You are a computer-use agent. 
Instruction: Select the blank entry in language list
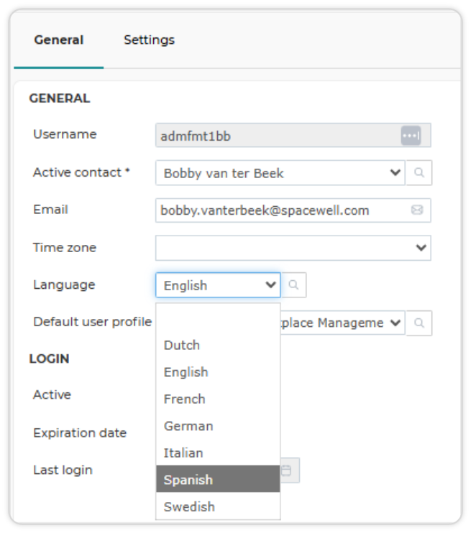[x=218, y=318]
